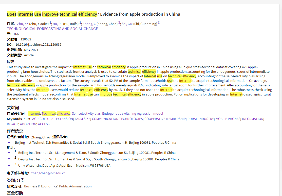Image resolution: width=282 pixels, height=196 pixels.
Task: Expand address entry 2 disclosure triangle
Action: (9, 159)
